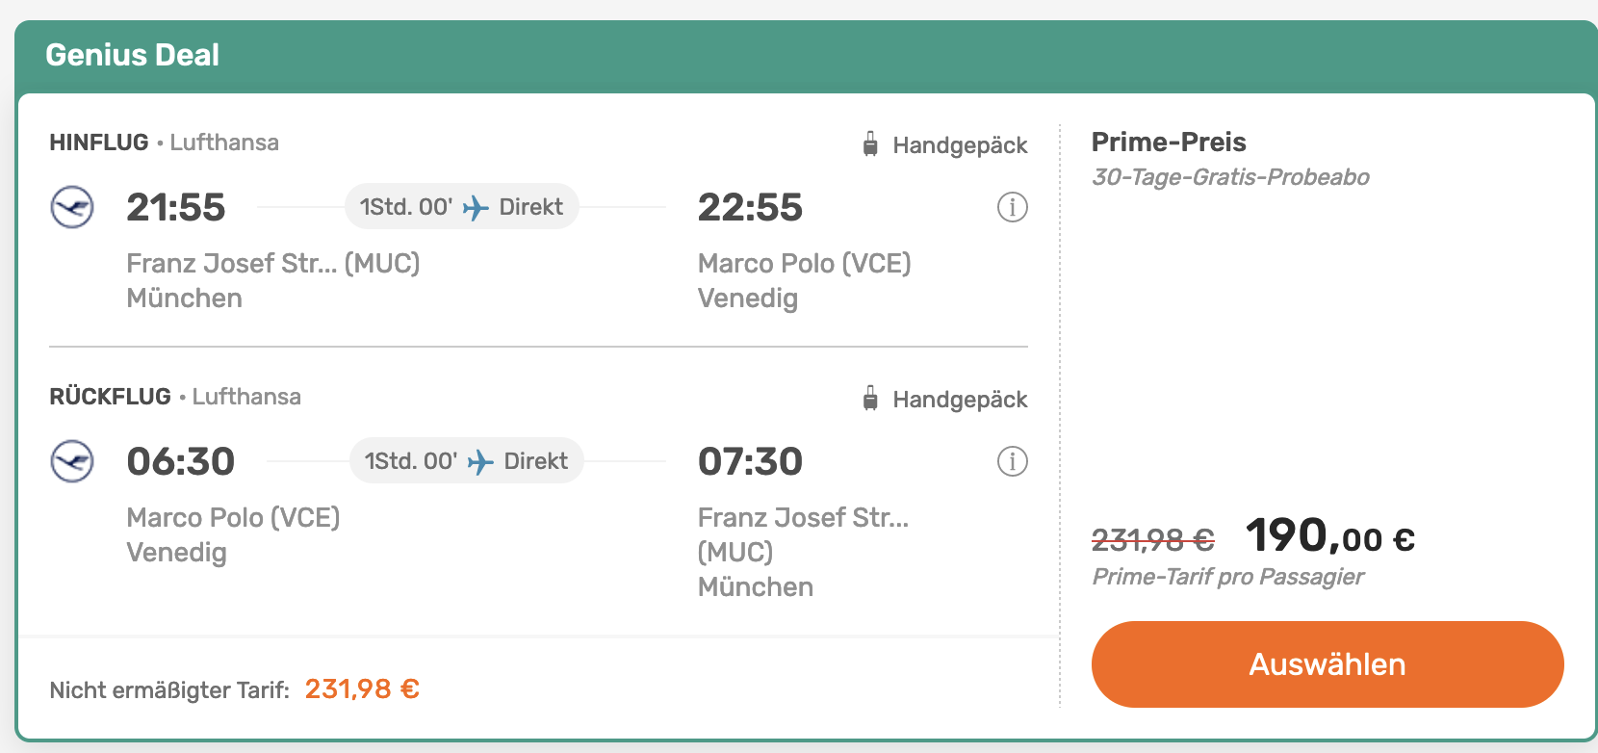Viewport: 1598px width, 753px height.
Task: Click the outbound departure time 21:55
Action: (176, 207)
